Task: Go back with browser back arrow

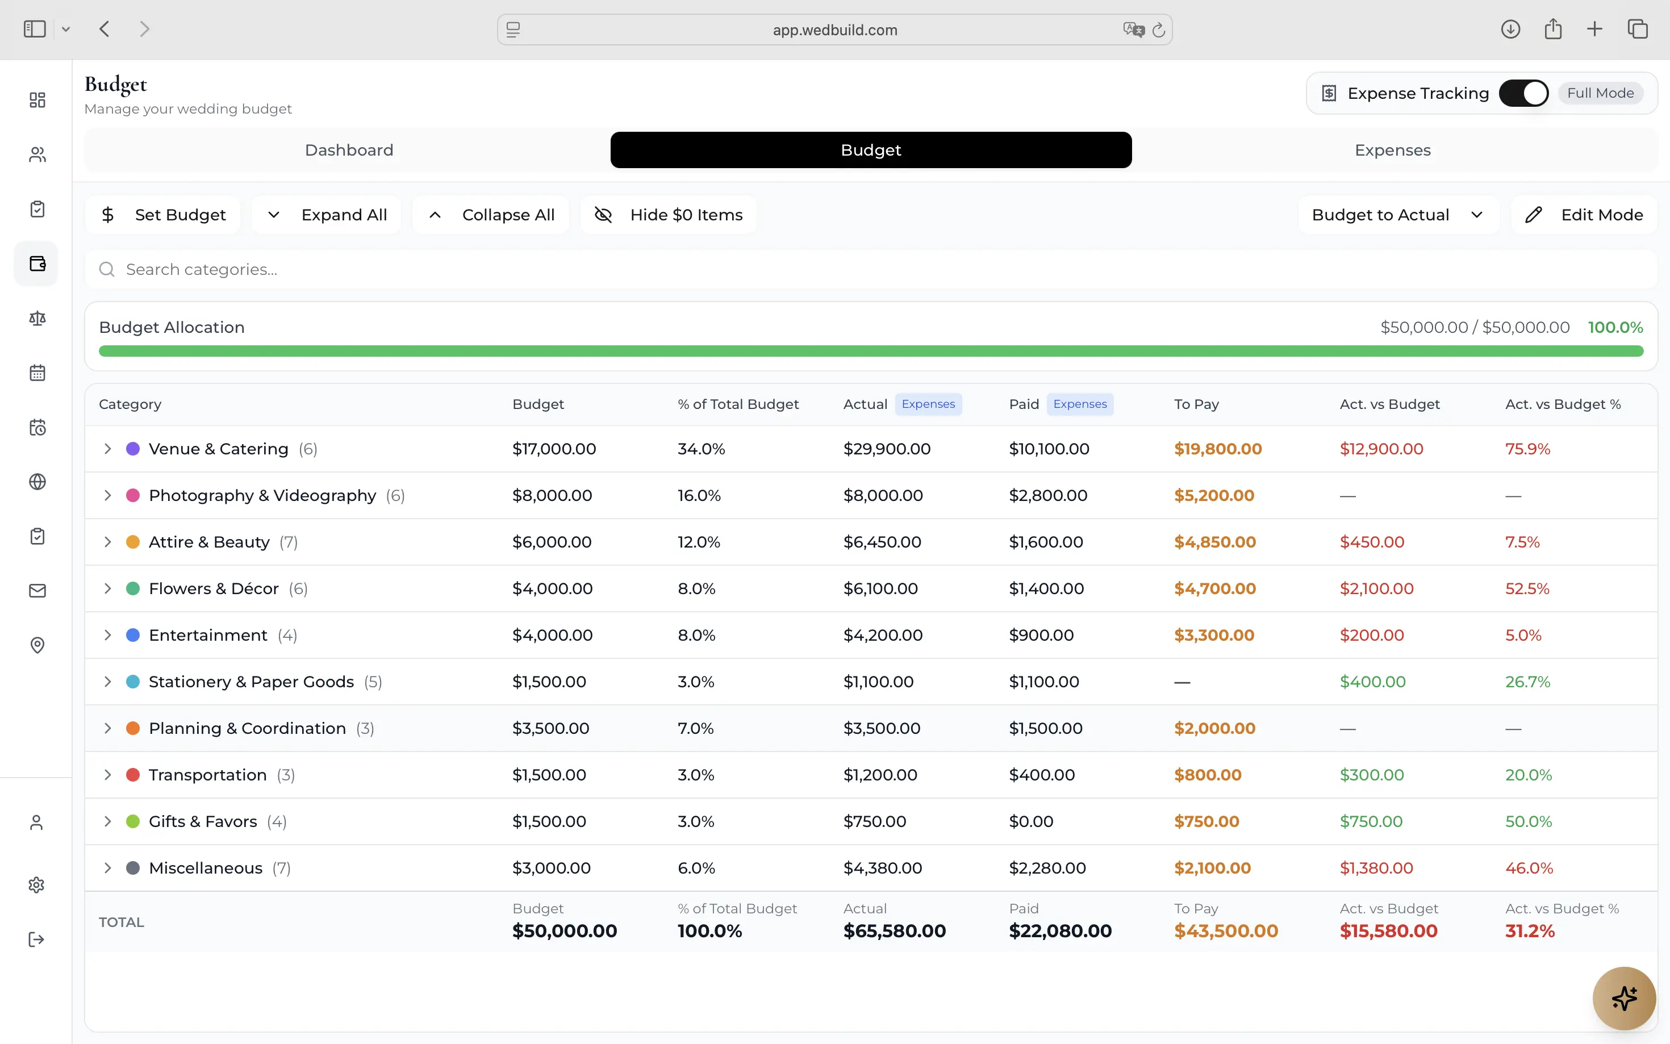Action: (x=105, y=29)
